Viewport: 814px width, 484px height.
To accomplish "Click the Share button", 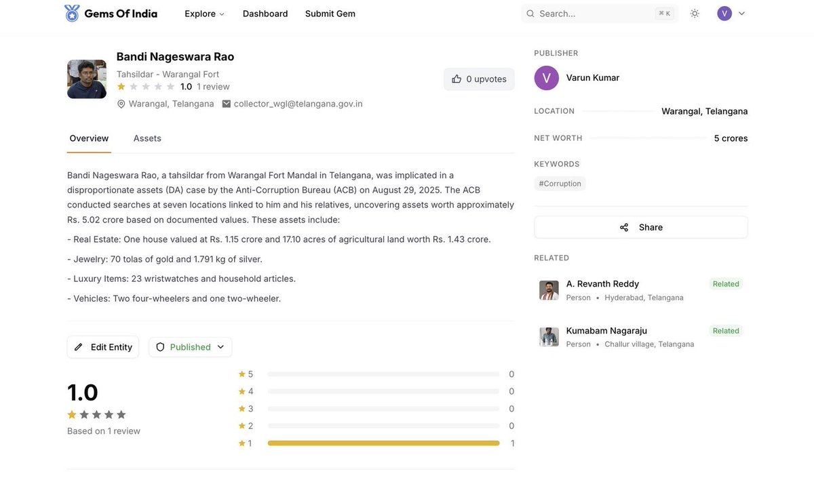I will (x=641, y=227).
